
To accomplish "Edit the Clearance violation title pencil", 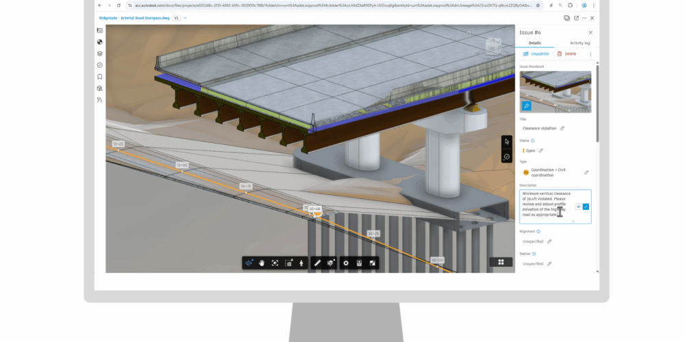I will (x=562, y=128).
